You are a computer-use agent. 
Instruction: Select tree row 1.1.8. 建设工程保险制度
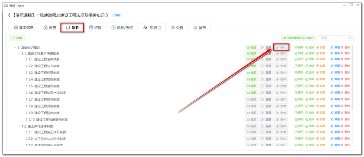tap(42, 106)
